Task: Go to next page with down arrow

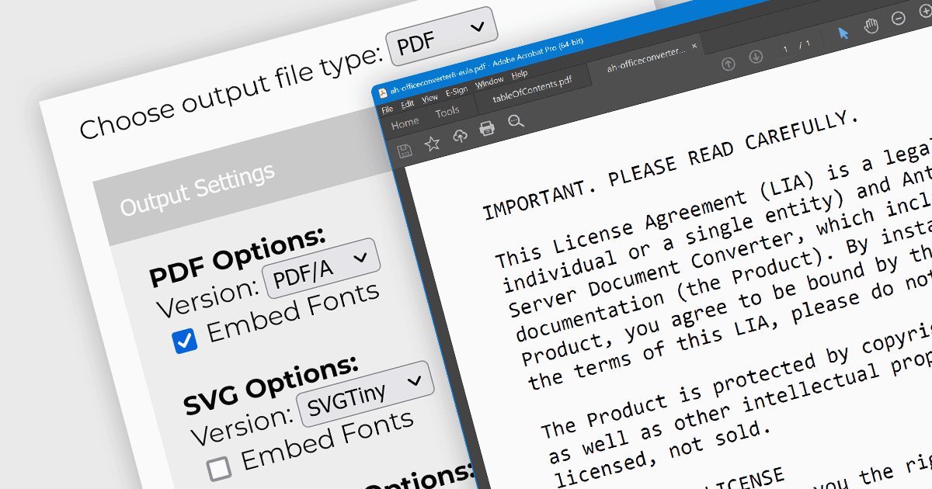Action: [x=756, y=57]
